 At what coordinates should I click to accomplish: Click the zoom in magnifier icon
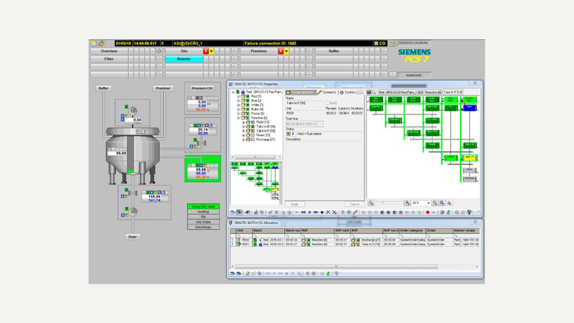[407, 203]
